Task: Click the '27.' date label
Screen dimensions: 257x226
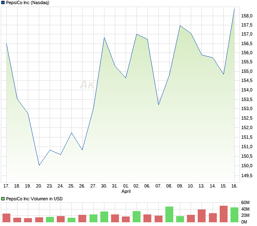Action: click(93, 186)
